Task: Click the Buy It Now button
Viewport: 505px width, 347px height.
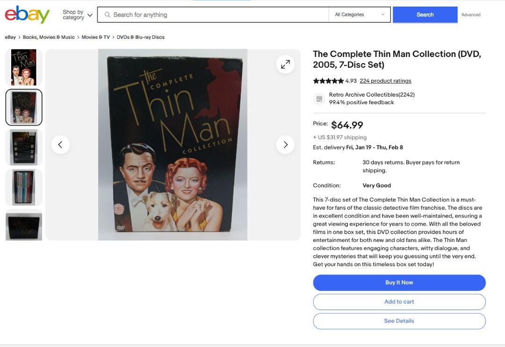Action: [399, 283]
